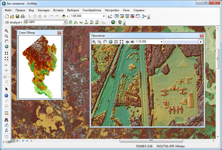Open the Файл menu

8,10
